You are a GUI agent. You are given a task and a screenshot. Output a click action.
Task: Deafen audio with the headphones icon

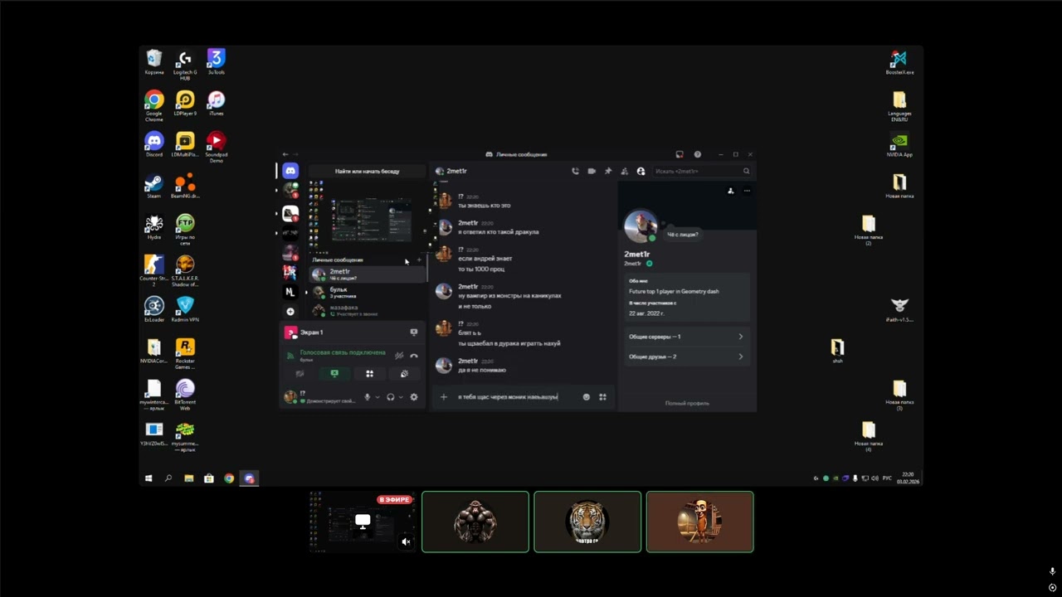[x=391, y=397]
